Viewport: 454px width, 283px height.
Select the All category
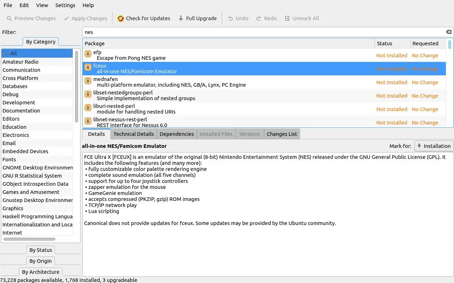pyautogui.click(x=37, y=53)
